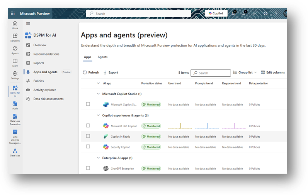Go to Home in the left rail
This screenshot has height=195, width=308.
point(15,25)
